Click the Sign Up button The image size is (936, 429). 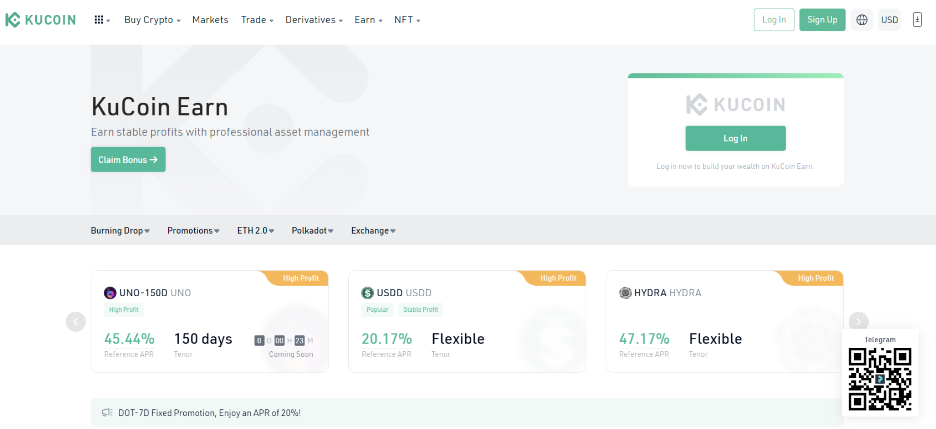tap(822, 20)
